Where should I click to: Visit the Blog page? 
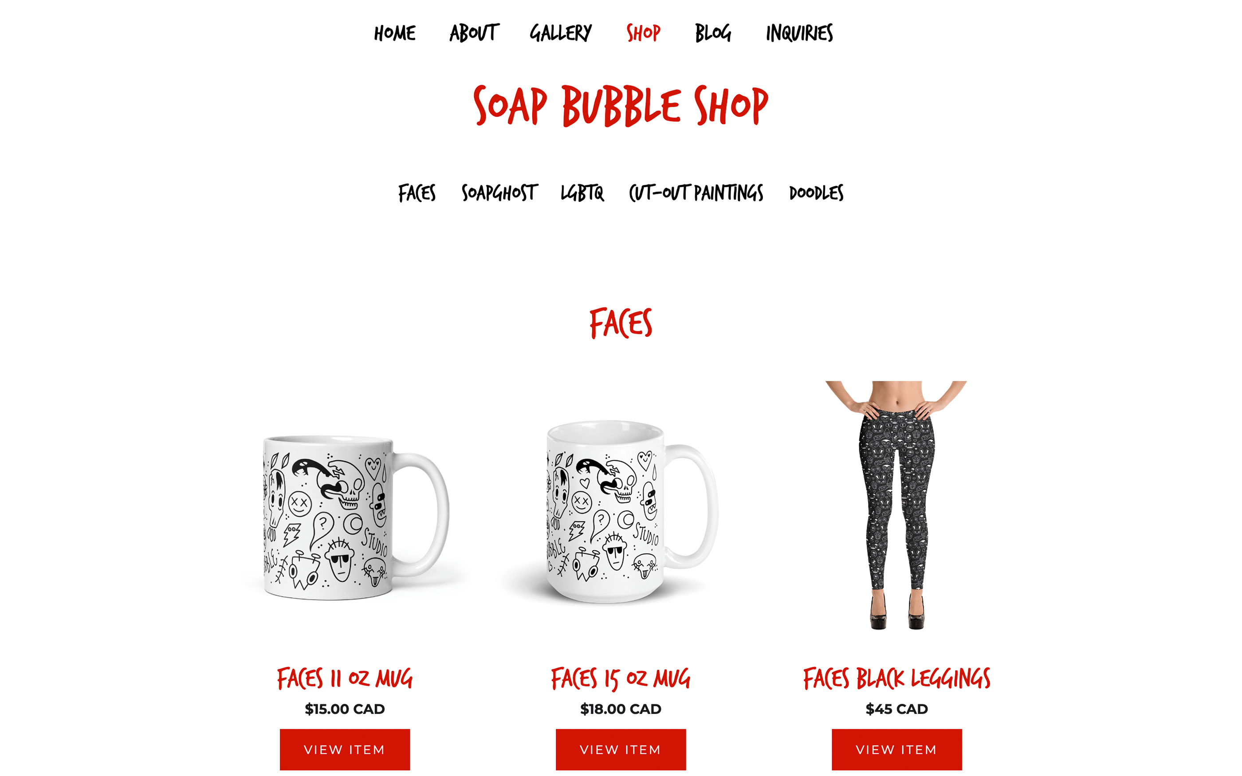pos(713,33)
